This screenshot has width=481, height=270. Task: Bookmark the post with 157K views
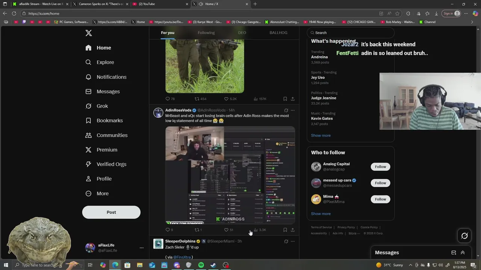285,99
